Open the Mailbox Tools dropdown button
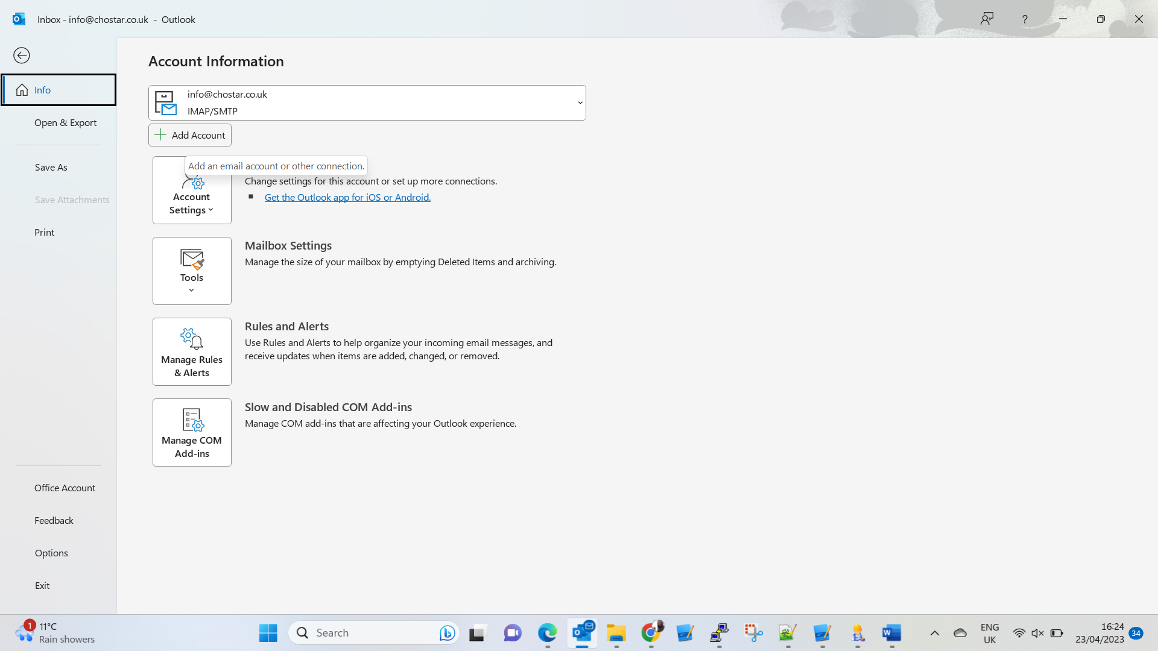1158x651 pixels. pos(192,271)
